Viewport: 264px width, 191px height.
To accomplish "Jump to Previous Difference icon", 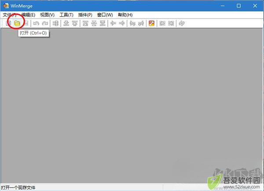I will pos(75,23).
